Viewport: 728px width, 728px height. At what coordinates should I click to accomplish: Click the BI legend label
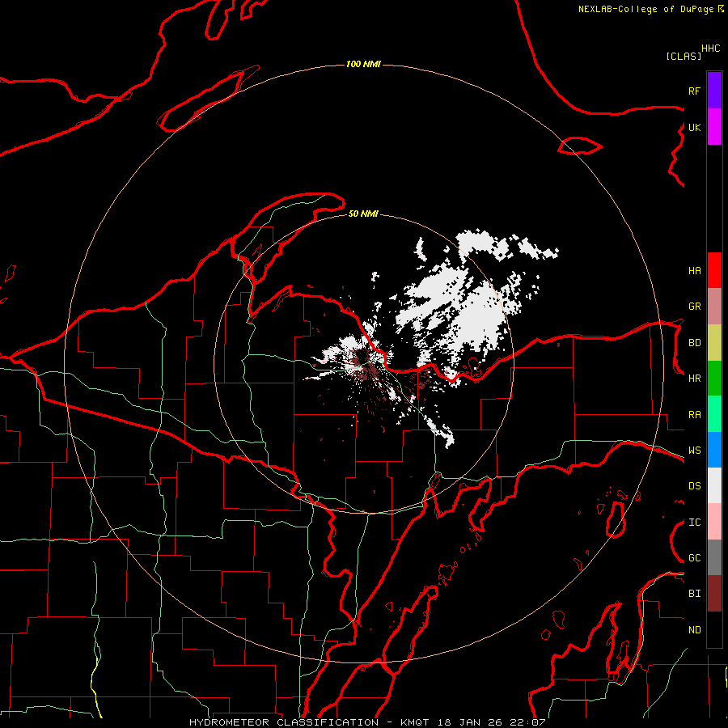click(x=694, y=594)
